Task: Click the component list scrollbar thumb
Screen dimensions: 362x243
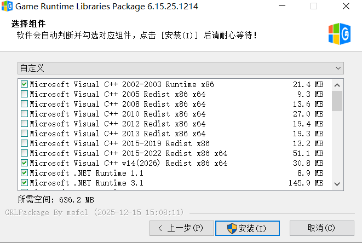Action: 337,101
